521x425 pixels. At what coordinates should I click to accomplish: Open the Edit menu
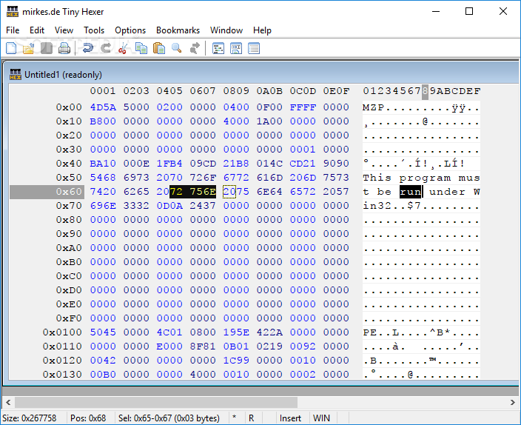[x=37, y=30]
